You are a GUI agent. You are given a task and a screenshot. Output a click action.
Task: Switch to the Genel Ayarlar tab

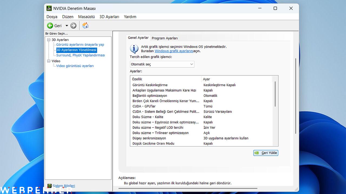(x=138, y=38)
